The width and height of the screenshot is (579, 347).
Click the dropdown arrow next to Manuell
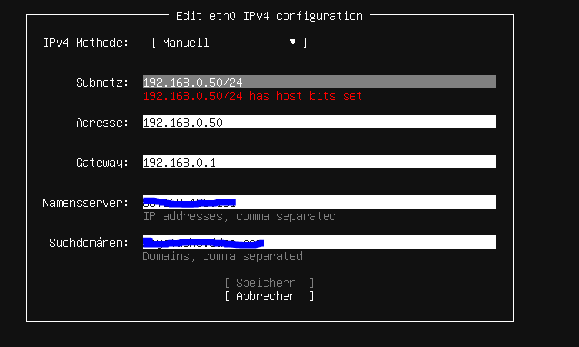point(293,43)
